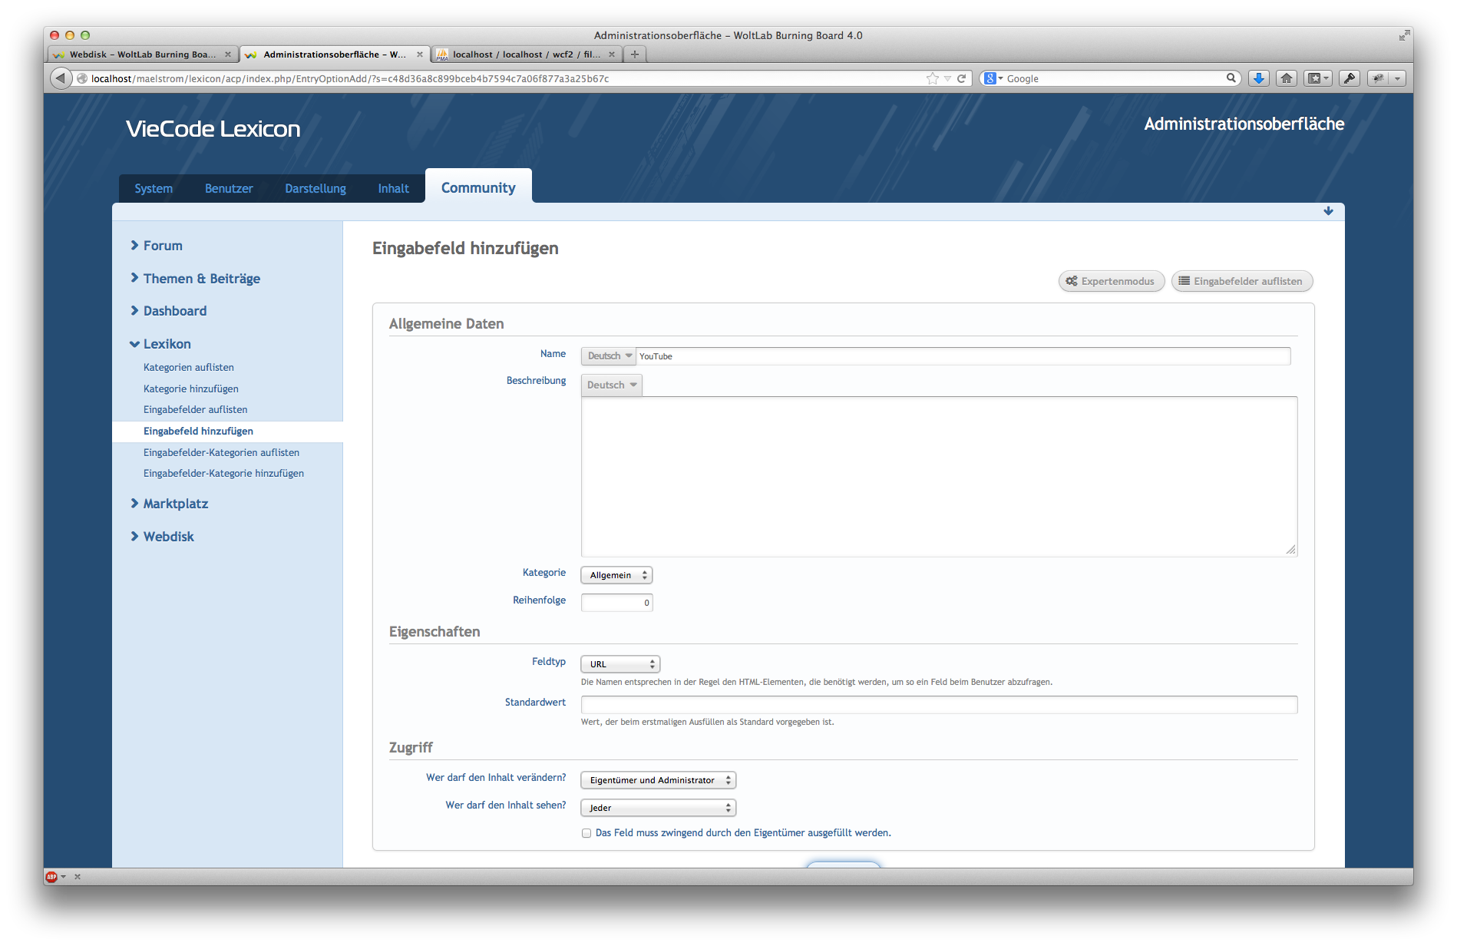The height and width of the screenshot is (946, 1457).
Task: Open the browser downloads arrow icon
Action: [1259, 78]
